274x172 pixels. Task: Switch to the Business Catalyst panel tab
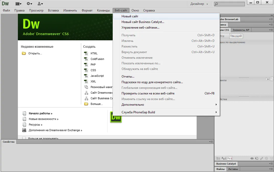pos(226,164)
